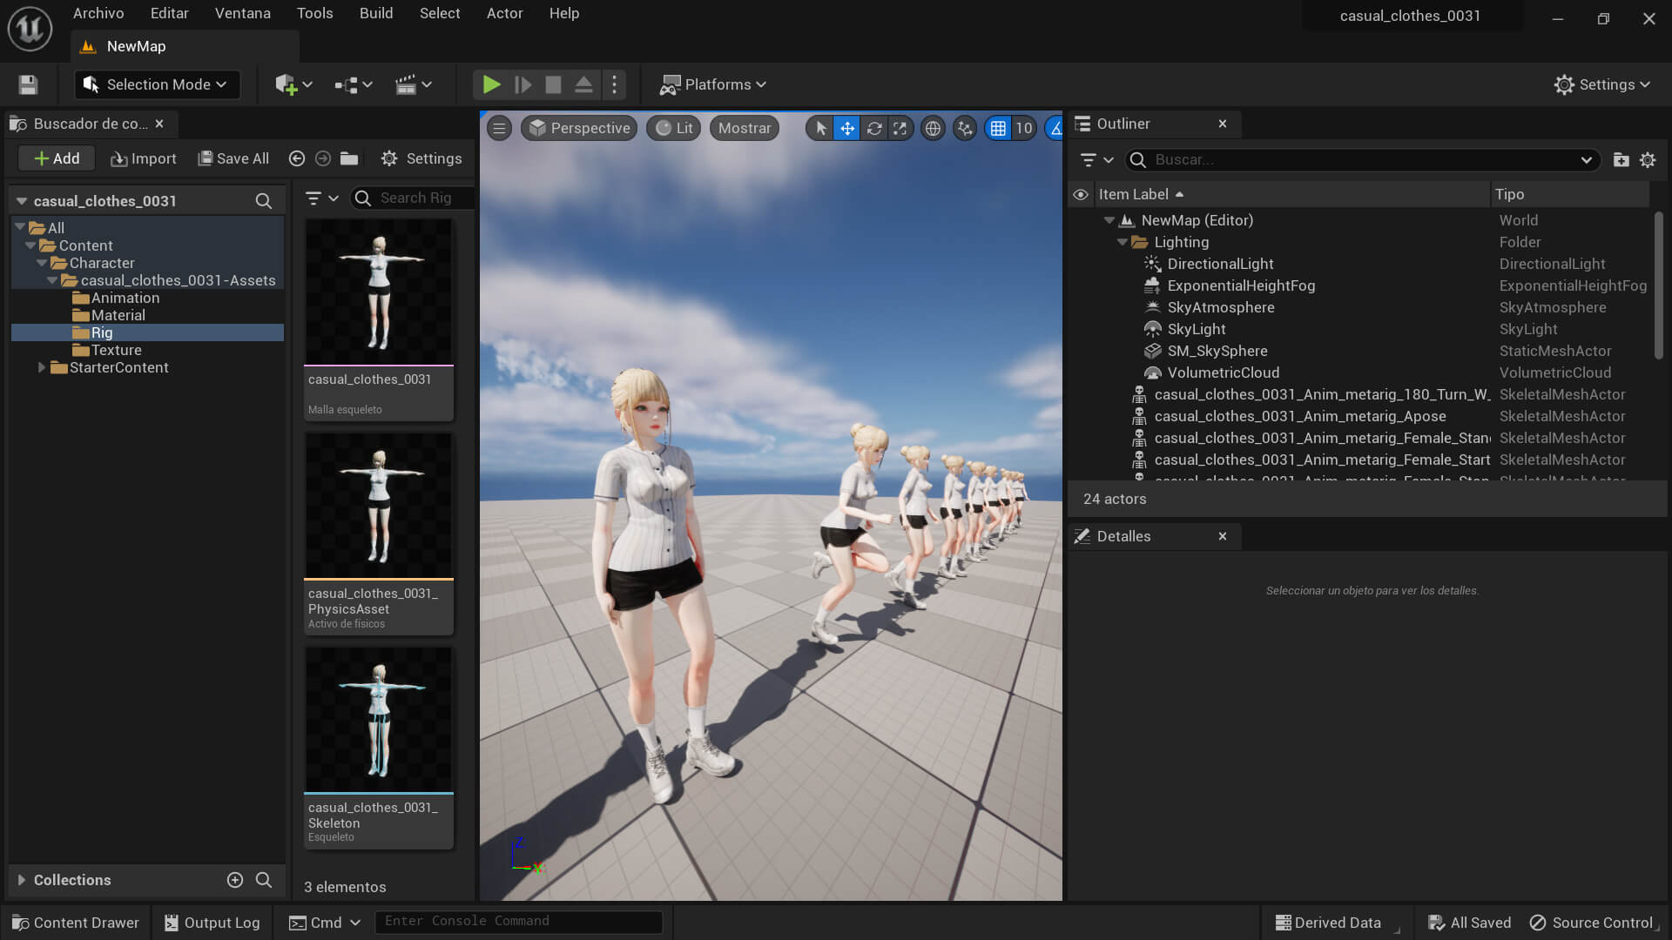Viewport: 1672px width, 940px height.
Task: Open the viewport hamburger options menu
Action: (499, 129)
